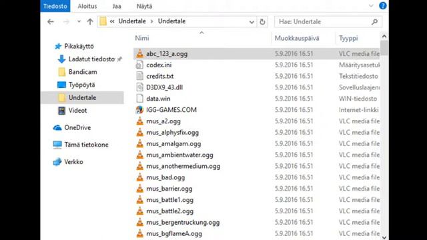The height and width of the screenshot is (240, 427).
Task: Go up one folder level
Action: 90,21
